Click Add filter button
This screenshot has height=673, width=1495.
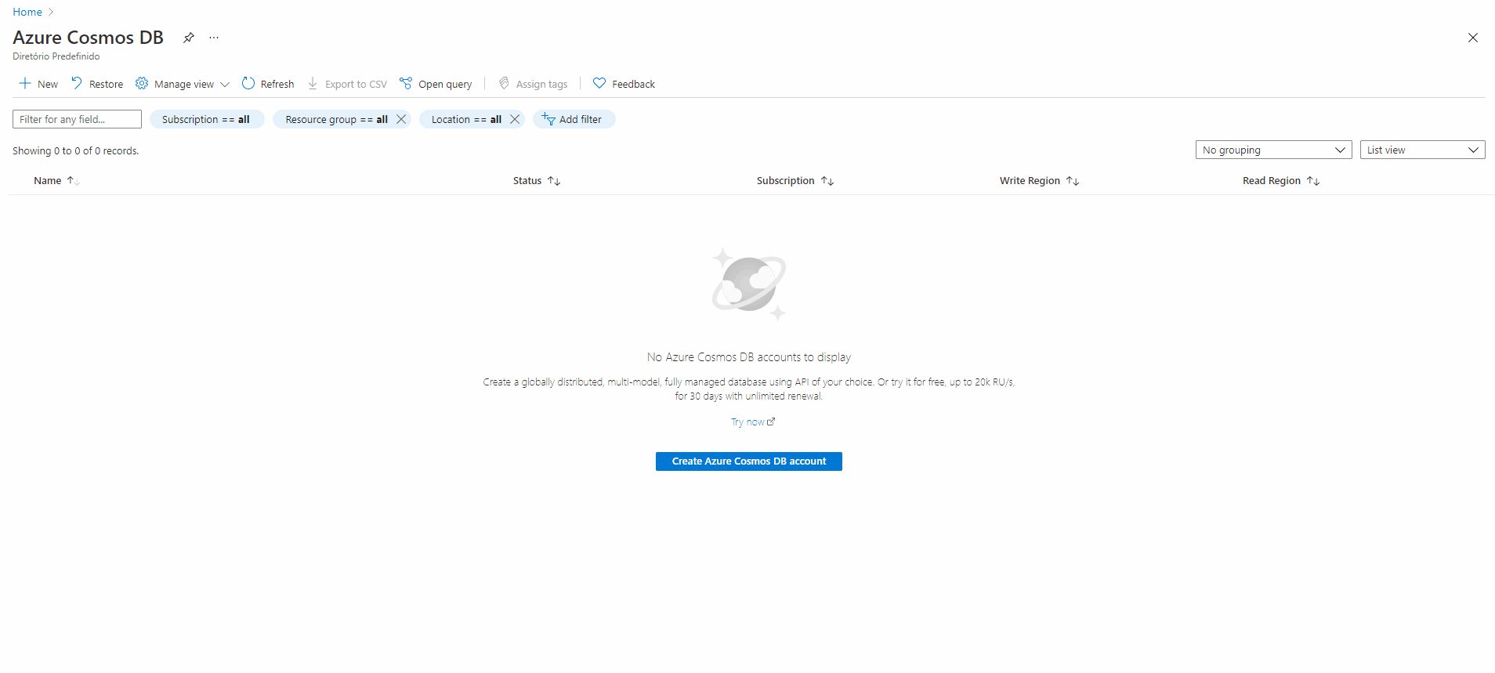(574, 119)
